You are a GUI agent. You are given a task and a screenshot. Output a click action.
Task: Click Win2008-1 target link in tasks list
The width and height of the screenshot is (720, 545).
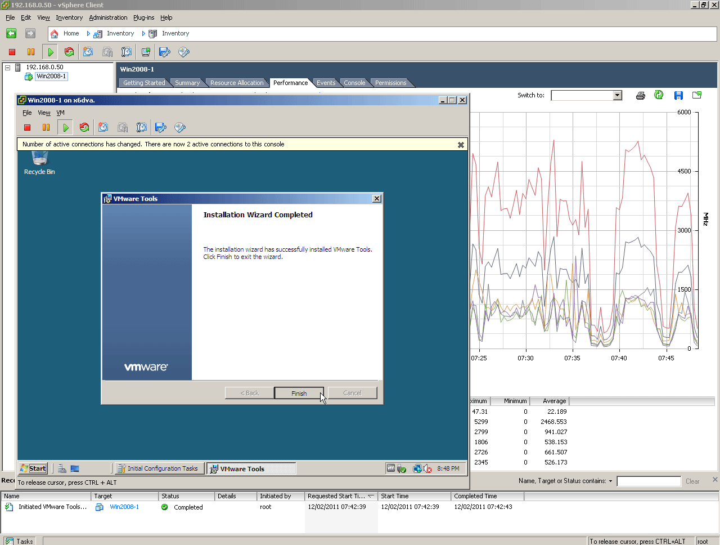coord(124,507)
